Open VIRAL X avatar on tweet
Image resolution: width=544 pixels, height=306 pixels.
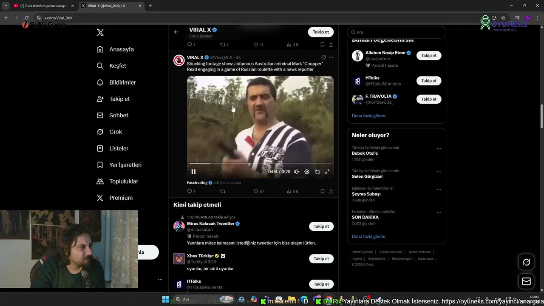[179, 60]
